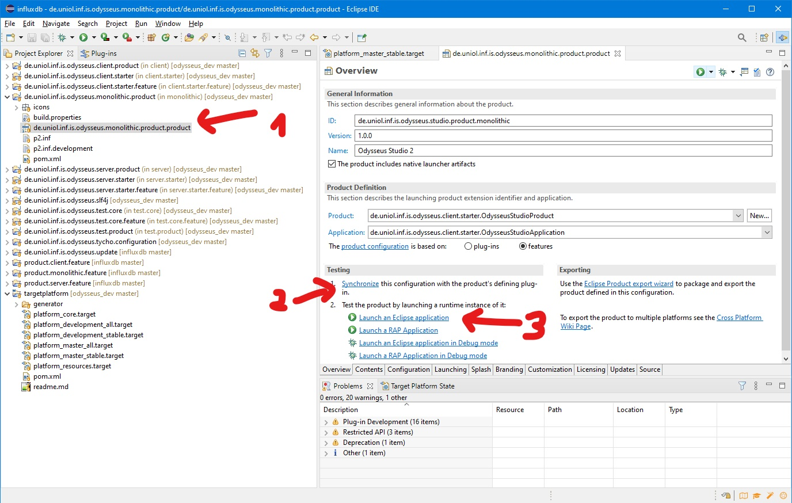The width and height of the screenshot is (792, 503).
Task: Click the Synchronize link
Action: click(x=360, y=284)
